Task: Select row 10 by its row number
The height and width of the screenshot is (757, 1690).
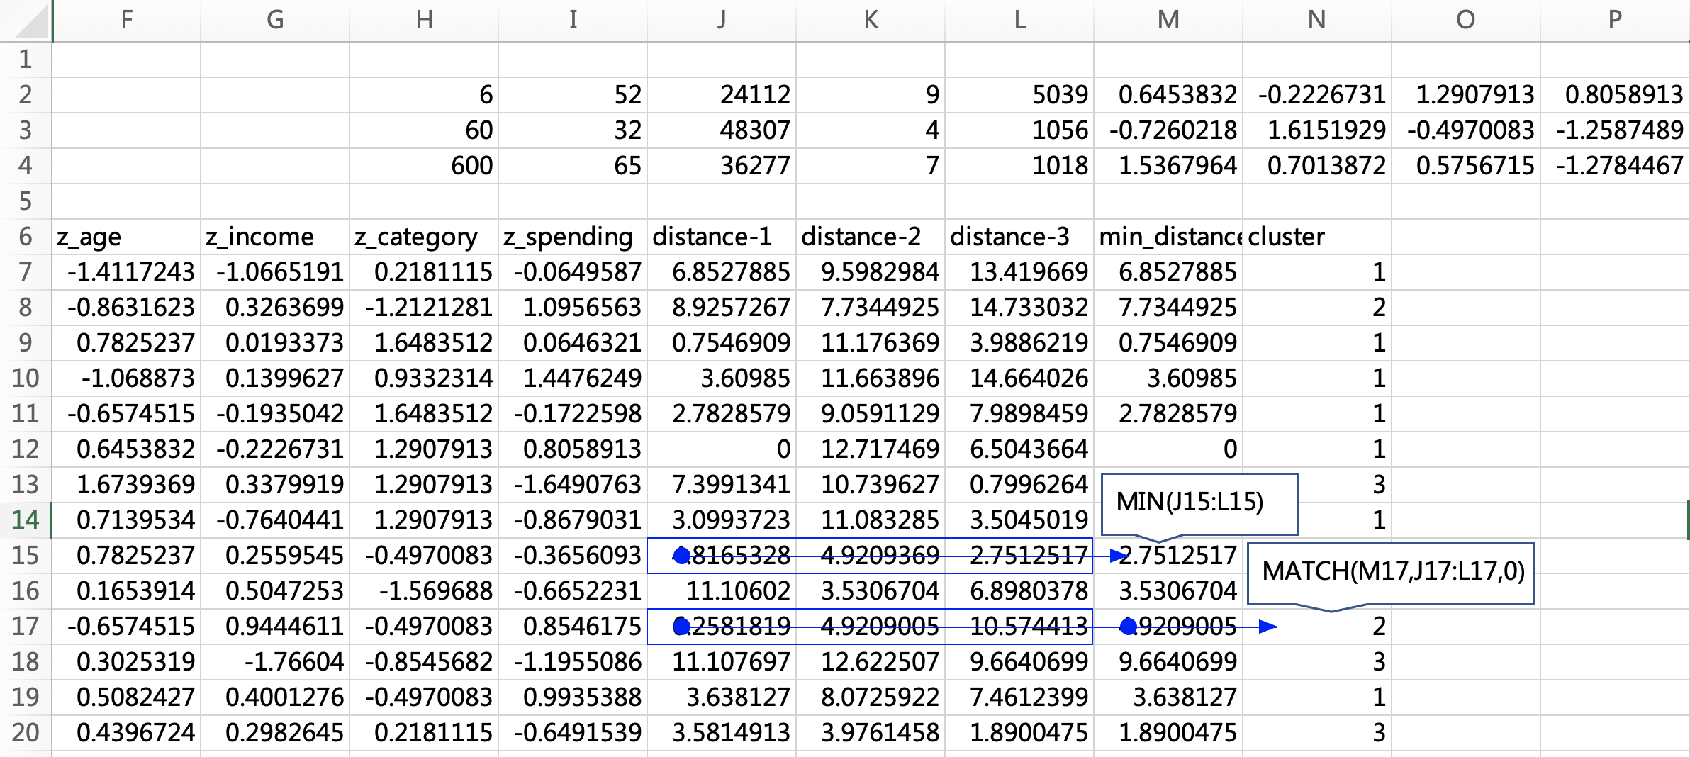Action: 26,378
